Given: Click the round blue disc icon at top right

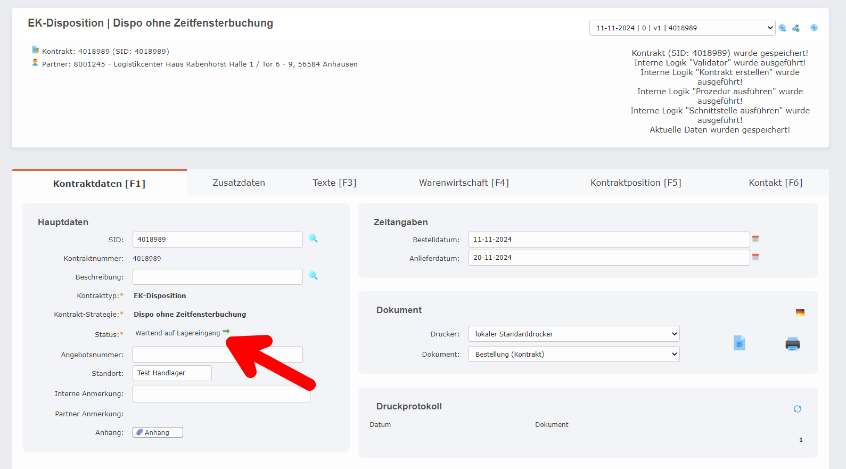Looking at the screenshot, I should (814, 28).
